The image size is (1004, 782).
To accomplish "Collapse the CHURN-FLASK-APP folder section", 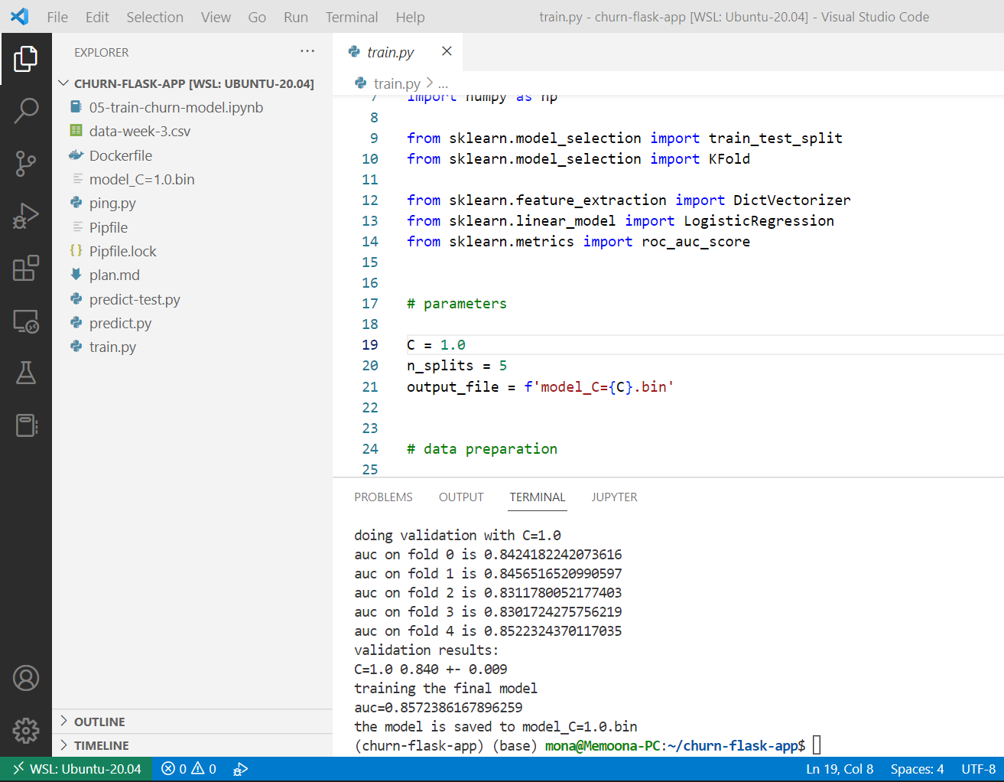I will tap(193, 83).
